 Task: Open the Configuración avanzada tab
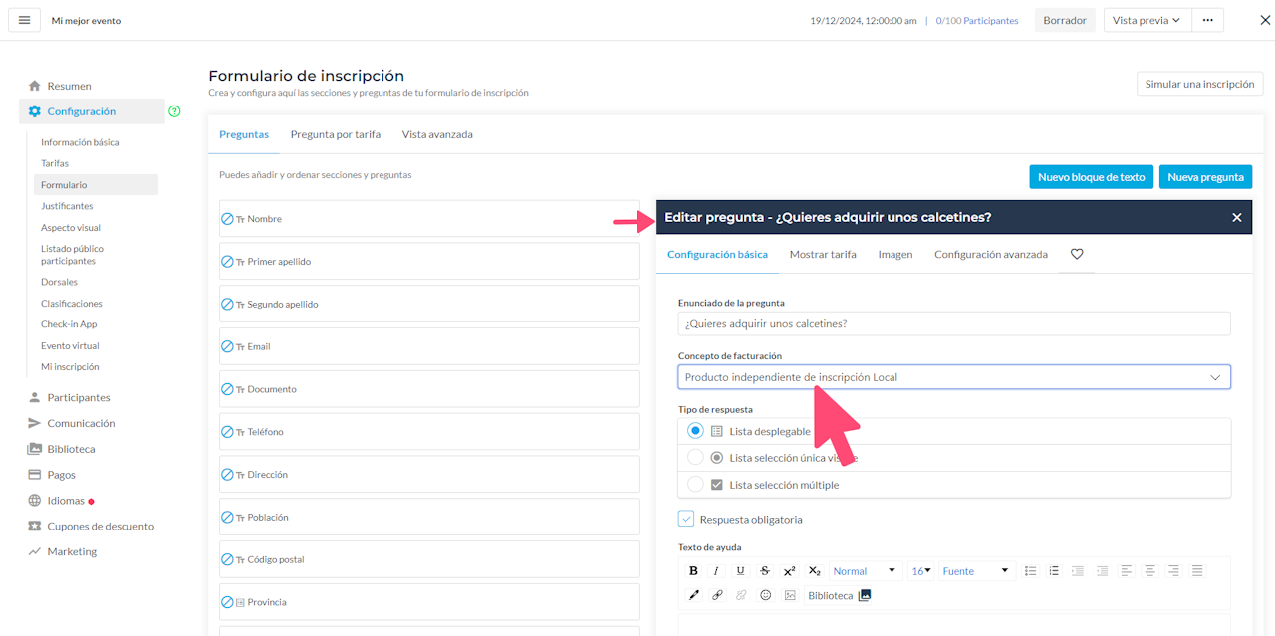[x=990, y=254]
